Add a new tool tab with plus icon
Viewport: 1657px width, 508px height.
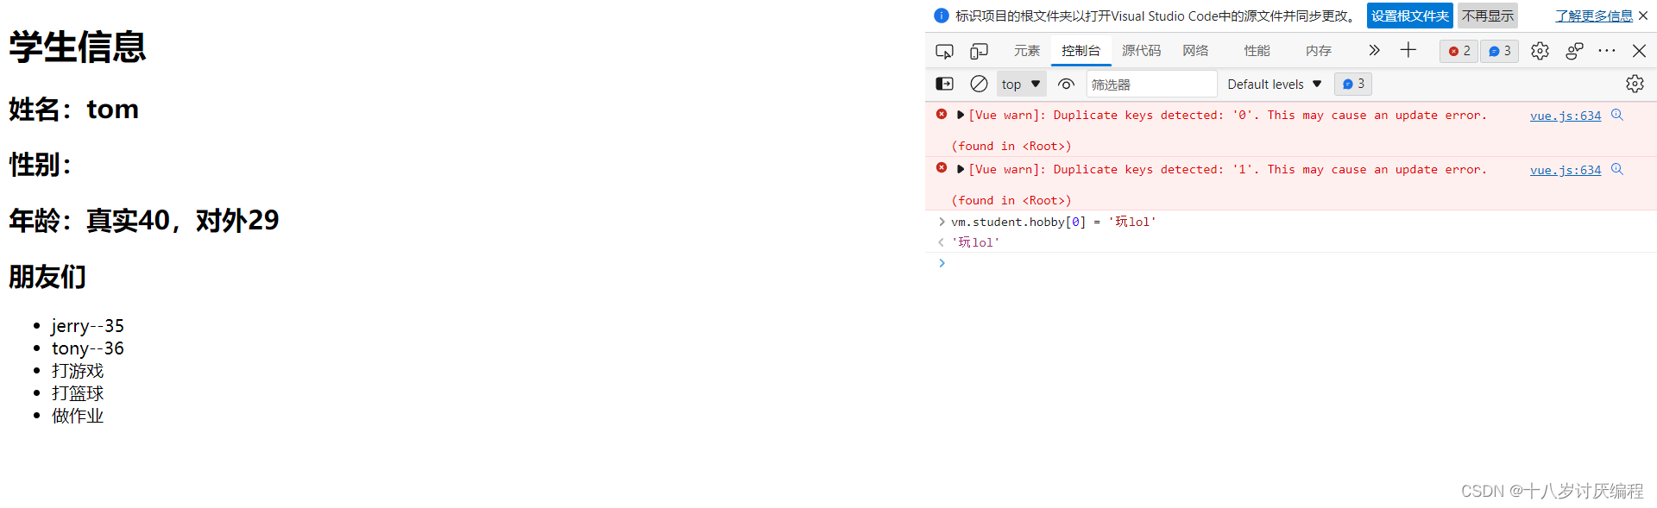tap(1408, 50)
